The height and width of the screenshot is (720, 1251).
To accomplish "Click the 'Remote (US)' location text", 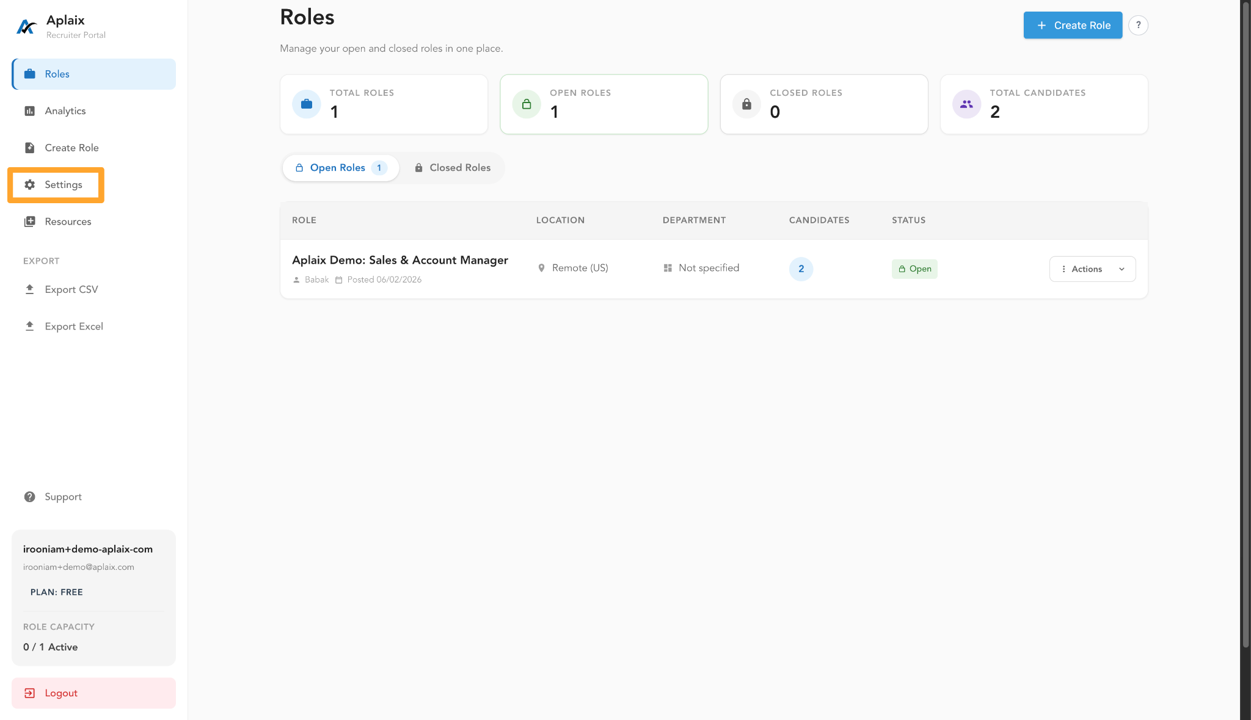I will coord(580,268).
